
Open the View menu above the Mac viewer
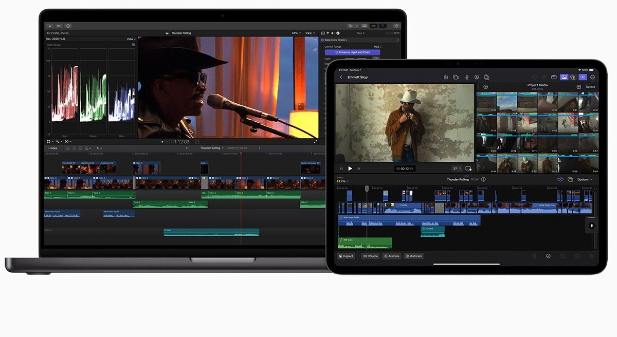click(310, 33)
